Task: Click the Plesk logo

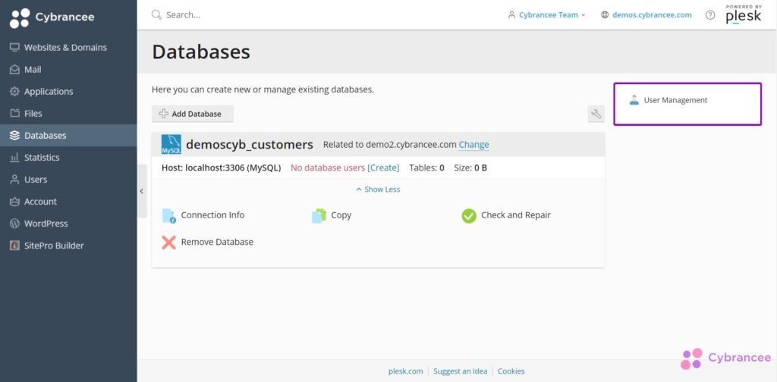Action: tap(744, 14)
